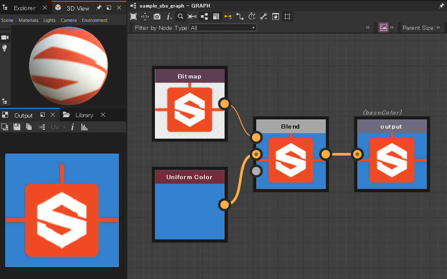Image resolution: width=447 pixels, height=279 pixels.
Task: Reset graph zoom to 1:1
Action: pyautogui.click(x=145, y=16)
